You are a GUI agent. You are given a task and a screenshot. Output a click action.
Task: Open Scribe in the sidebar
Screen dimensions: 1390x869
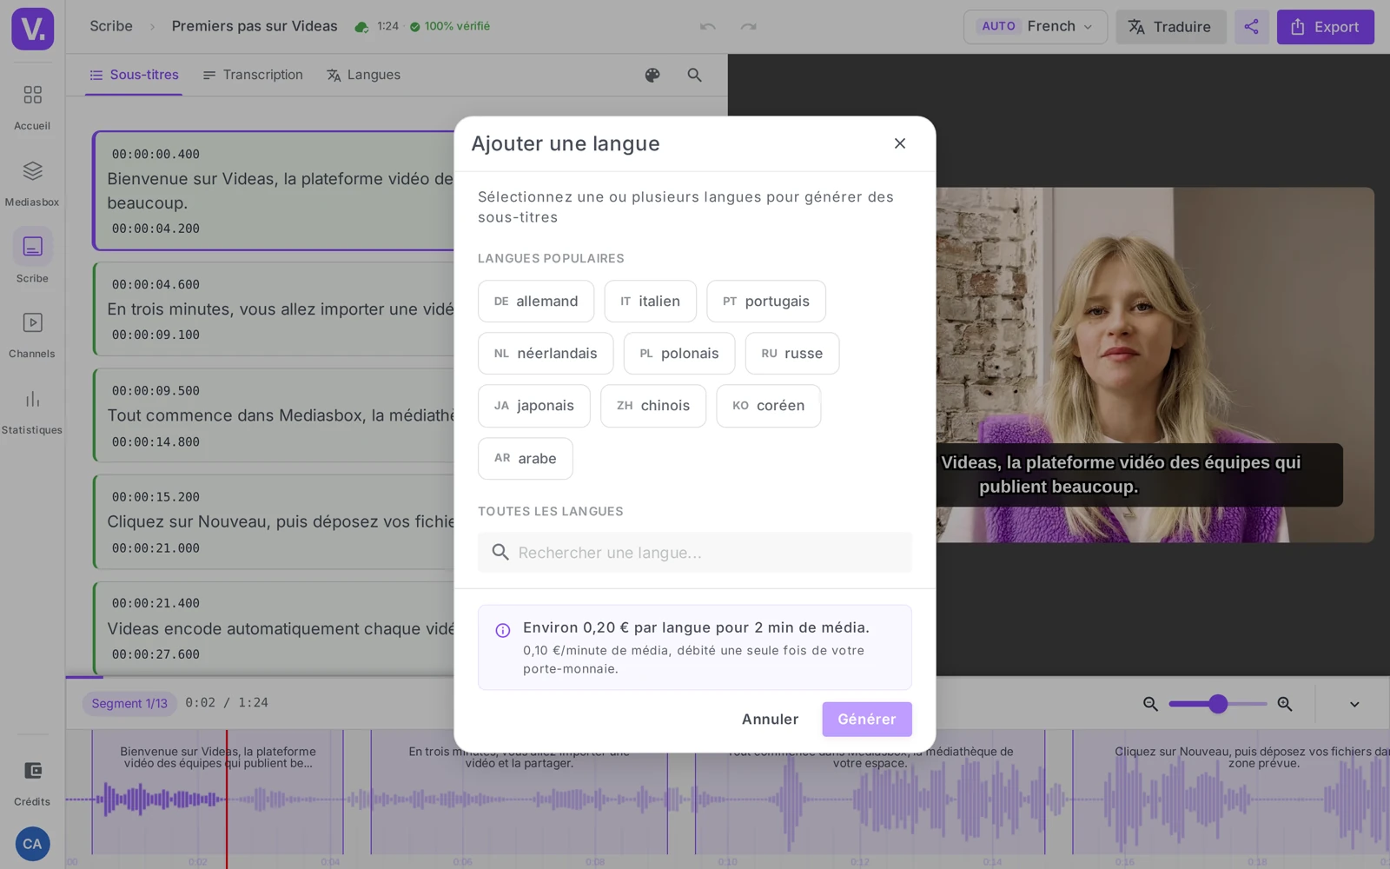32,258
